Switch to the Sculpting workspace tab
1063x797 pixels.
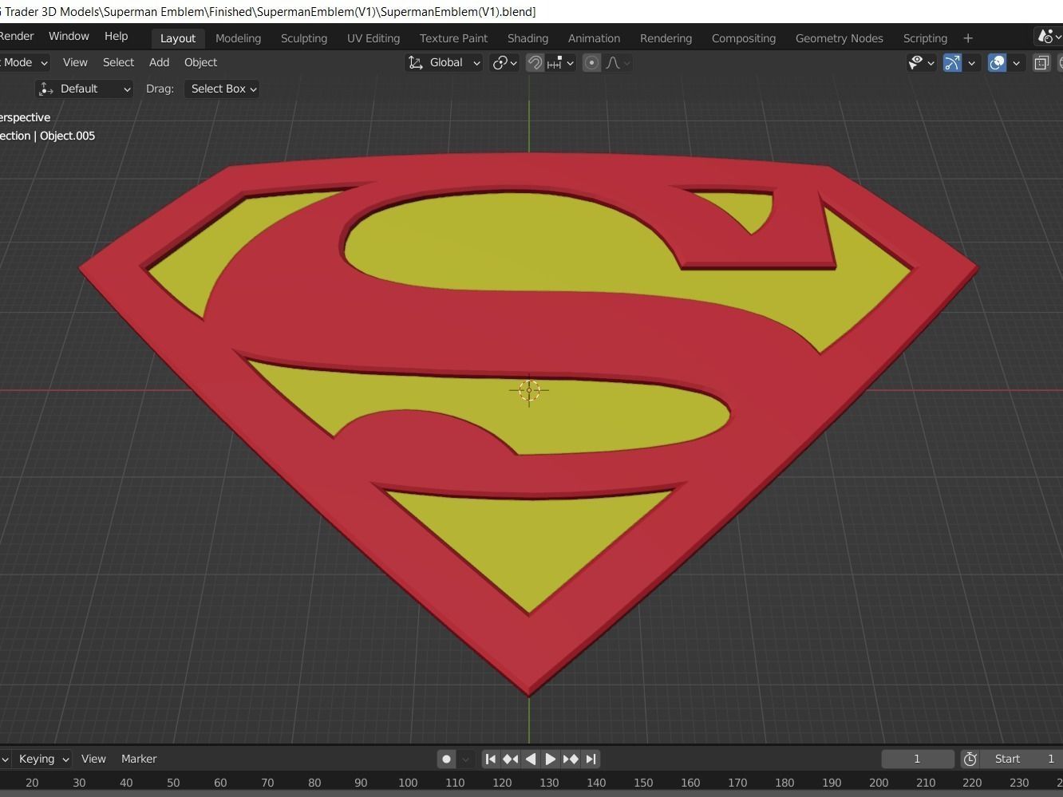304,38
